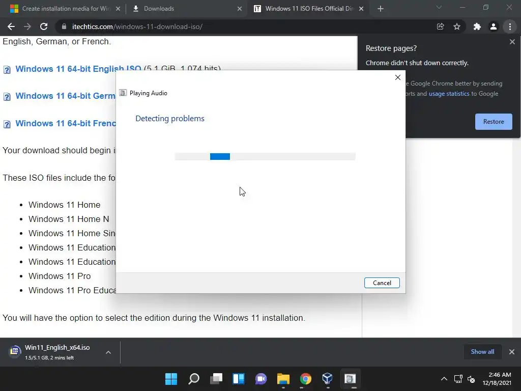Screen dimensions: 521x391
Task: Show hidden system tray icons
Action: [x=444, y=379]
